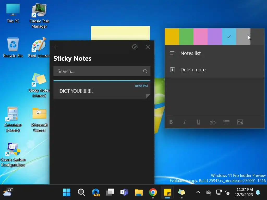This screenshot has height=200, width=267.
Task: Select the checked blue note color
Action: [229, 36]
